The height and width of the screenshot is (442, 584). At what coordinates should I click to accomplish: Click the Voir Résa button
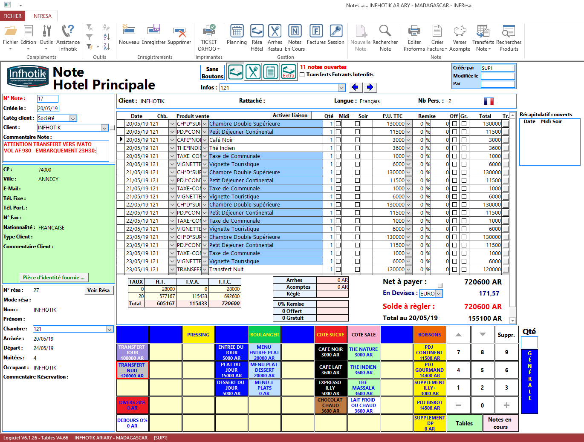(x=98, y=290)
